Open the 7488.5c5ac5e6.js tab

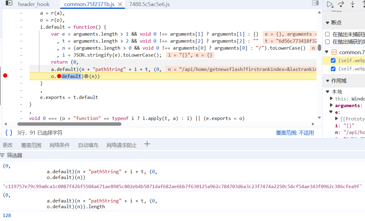[x=149, y=4]
